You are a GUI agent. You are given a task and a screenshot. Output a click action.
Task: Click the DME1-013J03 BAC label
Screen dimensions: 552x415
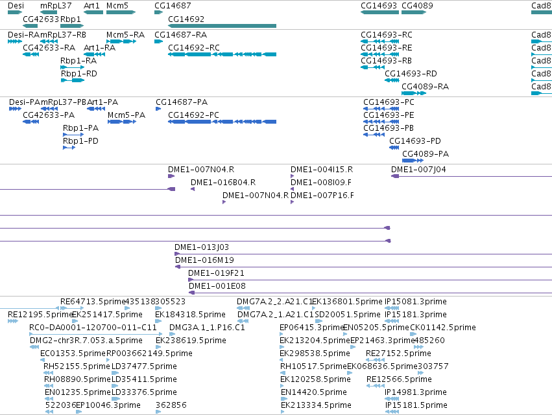[x=202, y=247]
